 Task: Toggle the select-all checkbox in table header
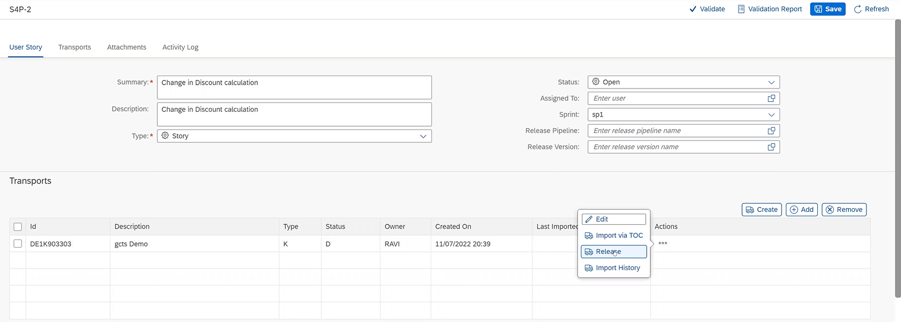tap(18, 227)
